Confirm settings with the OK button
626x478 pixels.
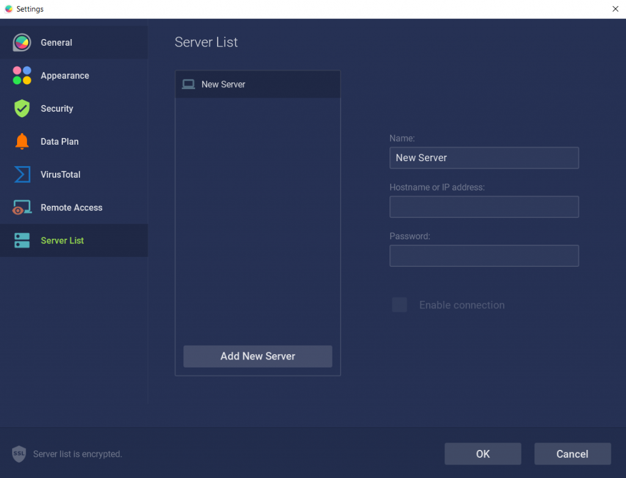click(483, 454)
